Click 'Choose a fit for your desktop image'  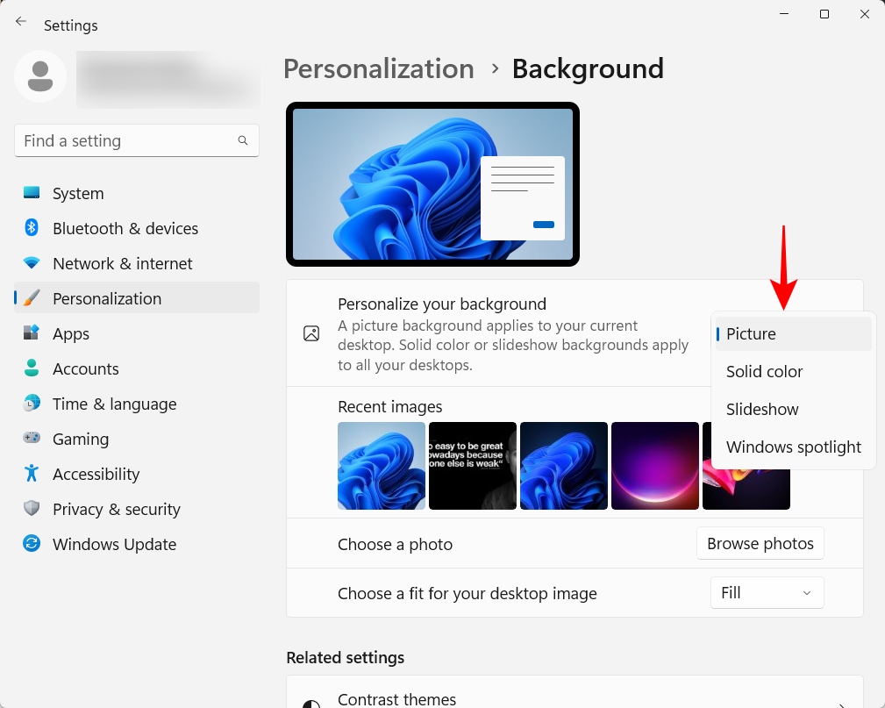point(467,593)
